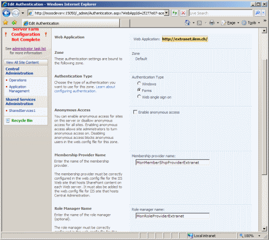This screenshot has height=240, width=269.
Task: Click the address bar URL field
Action: (x=98, y=13)
